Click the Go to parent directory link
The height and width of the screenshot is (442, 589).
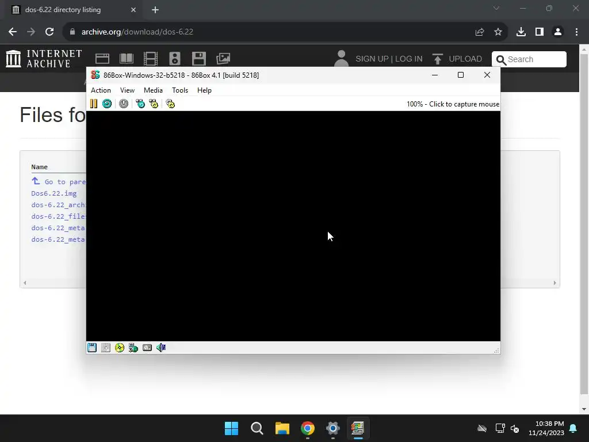[x=59, y=181]
